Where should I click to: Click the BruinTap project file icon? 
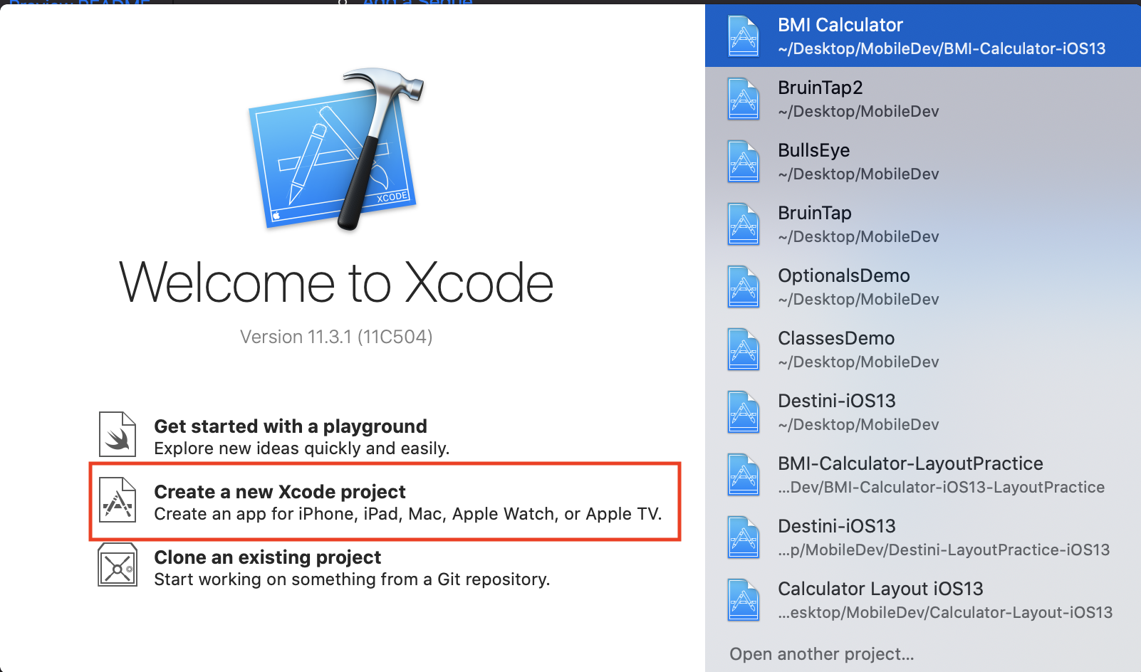pyautogui.click(x=744, y=224)
